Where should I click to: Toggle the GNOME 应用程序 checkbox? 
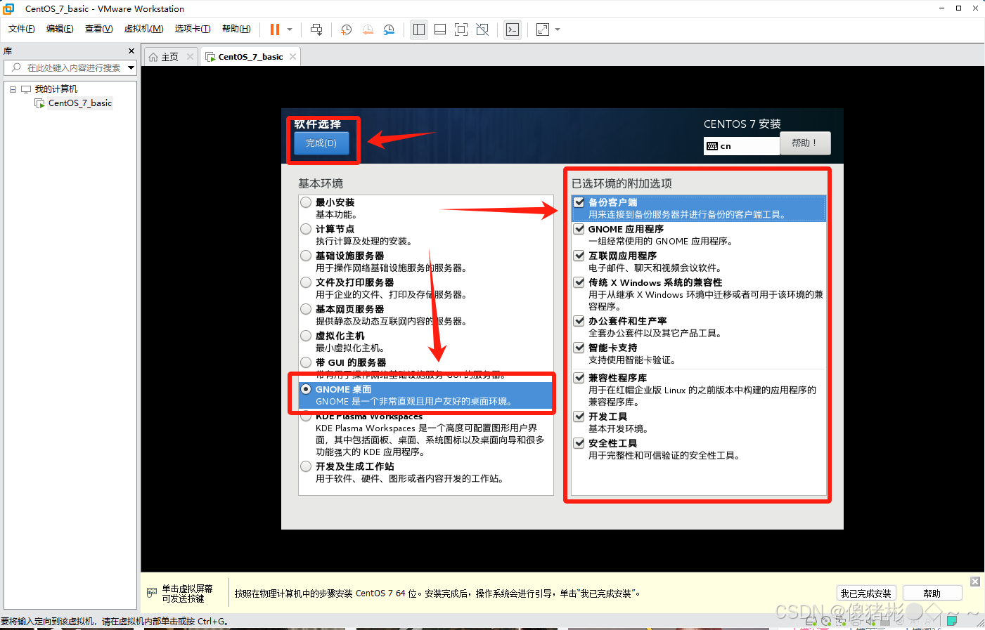[x=579, y=229]
